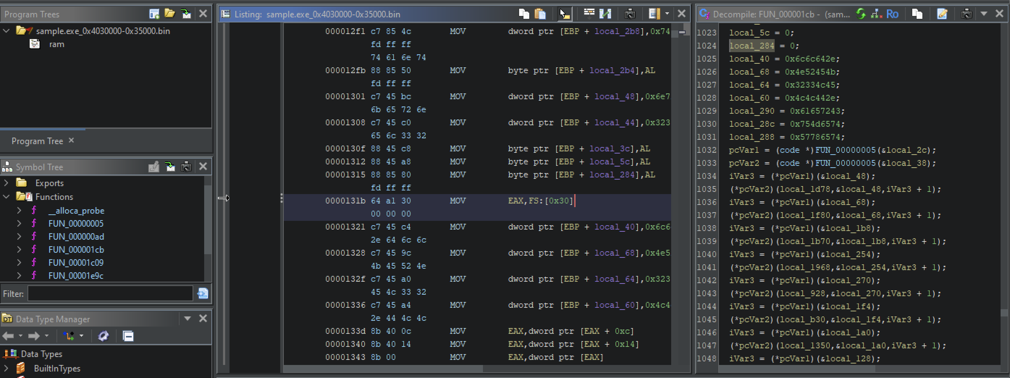Close the Program Tree tab with its x
The width and height of the screenshot is (1010, 378).
tap(71, 140)
